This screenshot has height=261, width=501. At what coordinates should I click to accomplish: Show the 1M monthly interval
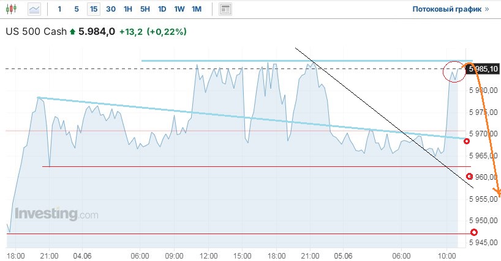click(196, 9)
